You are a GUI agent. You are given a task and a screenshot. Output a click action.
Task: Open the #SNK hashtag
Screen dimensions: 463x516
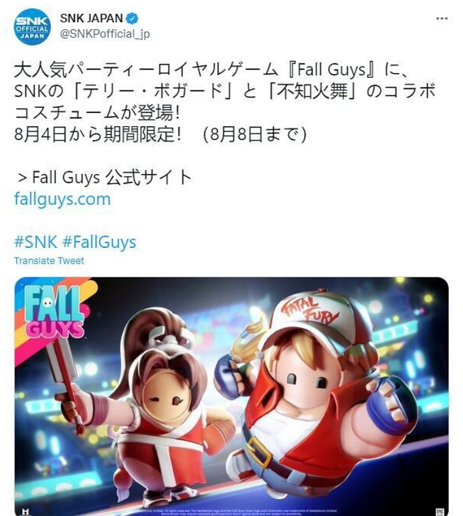35,242
